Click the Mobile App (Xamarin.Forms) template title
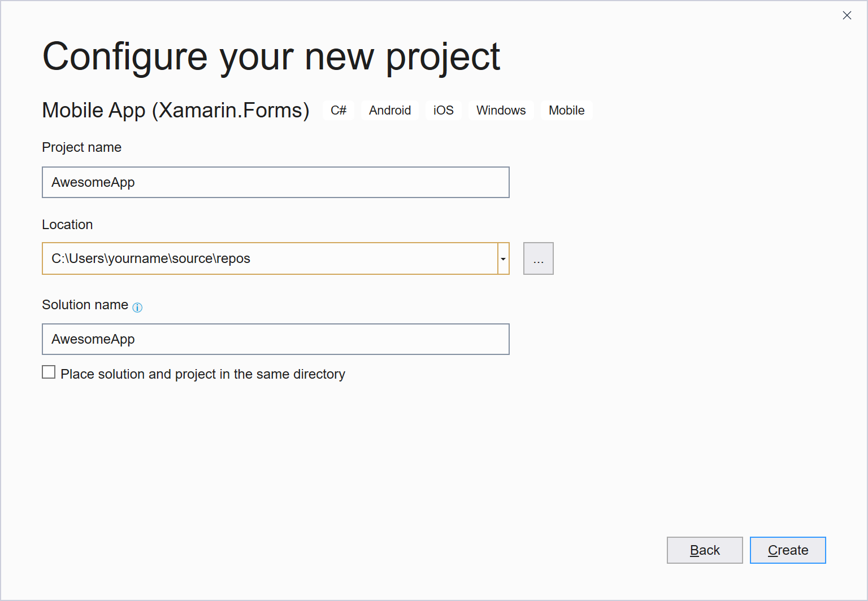 tap(176, 111)
